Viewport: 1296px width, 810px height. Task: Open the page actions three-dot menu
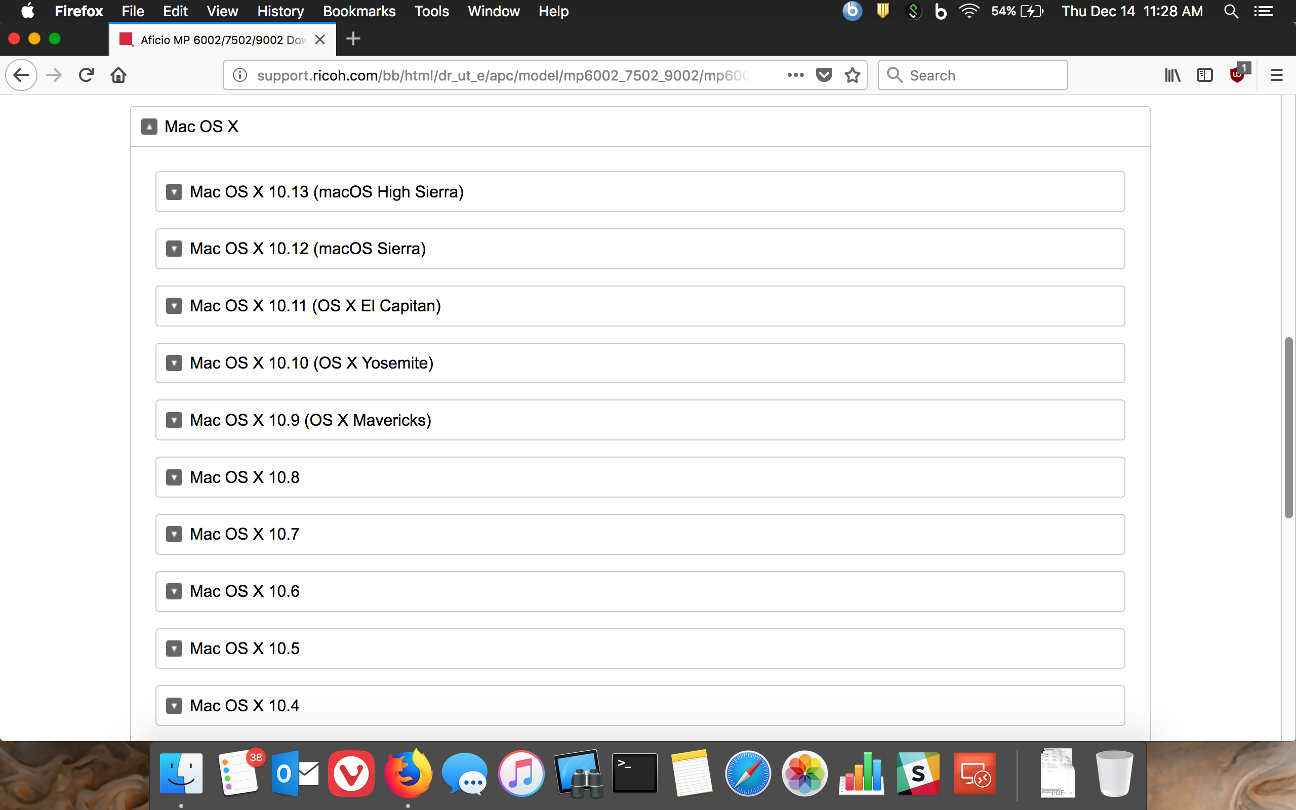795,75
